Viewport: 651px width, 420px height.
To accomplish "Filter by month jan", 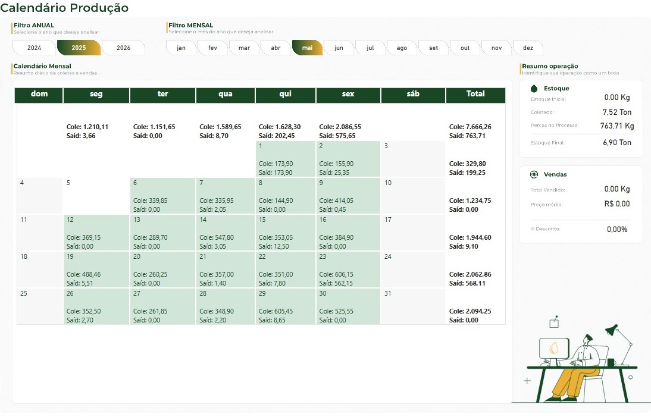I will click(x=181, y=48).
